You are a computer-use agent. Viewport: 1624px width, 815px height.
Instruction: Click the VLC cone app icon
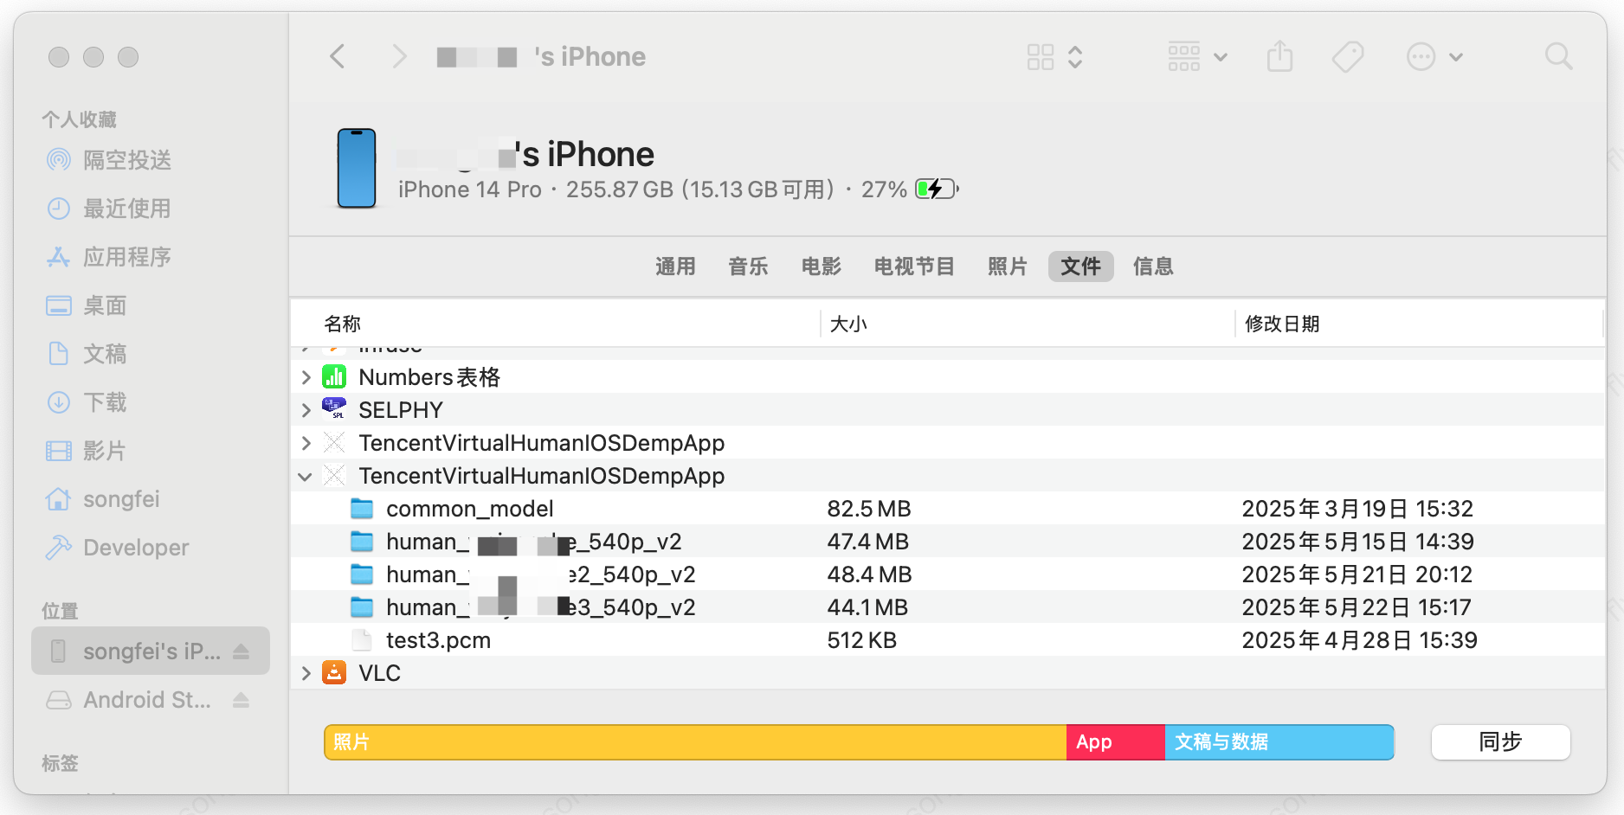click(334, 672)
